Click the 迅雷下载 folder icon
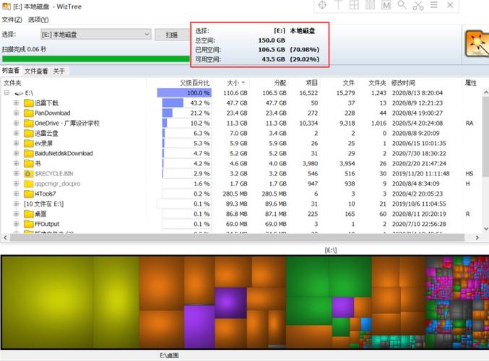Screen dimensions: 489x361 click(x=29, y=103)
